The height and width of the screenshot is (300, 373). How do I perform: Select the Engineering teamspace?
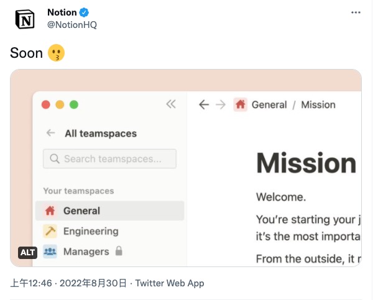point(109,231)
